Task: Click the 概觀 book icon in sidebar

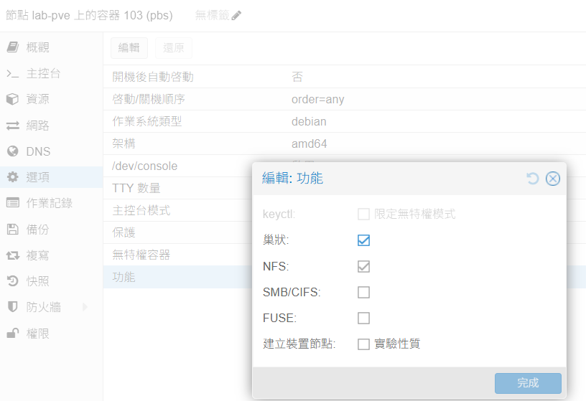Action: coord(12,47)
